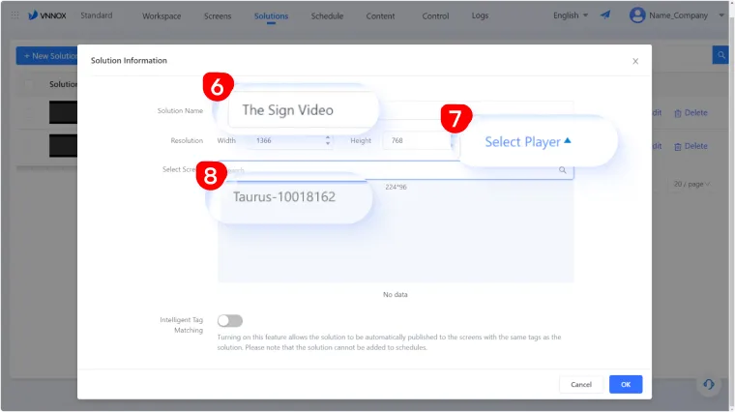The width and height of the screenshot is (735, 412).
Task: Switch to the Schedule tab
Action: pos(327,16)
